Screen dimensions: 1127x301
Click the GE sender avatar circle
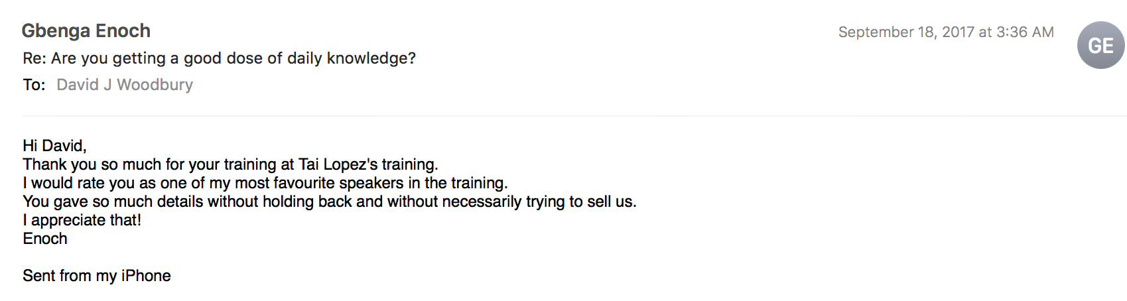pos(1100,45)
